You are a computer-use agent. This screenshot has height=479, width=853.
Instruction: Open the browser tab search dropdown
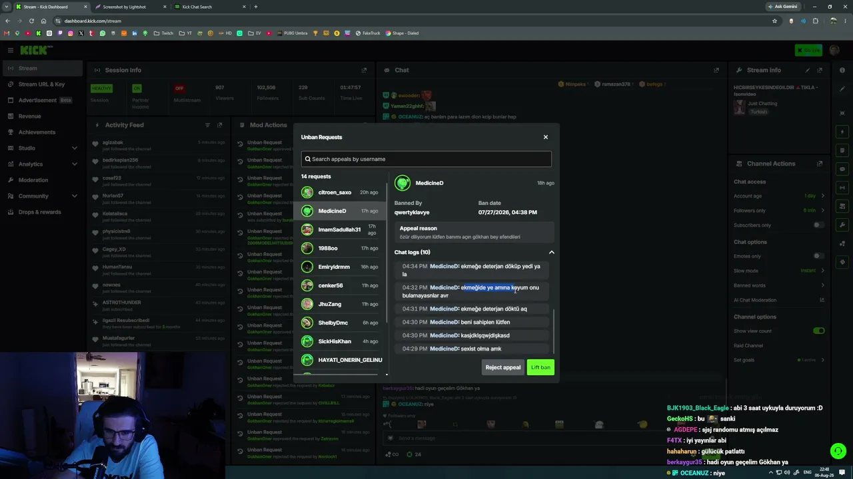point(7,7)
